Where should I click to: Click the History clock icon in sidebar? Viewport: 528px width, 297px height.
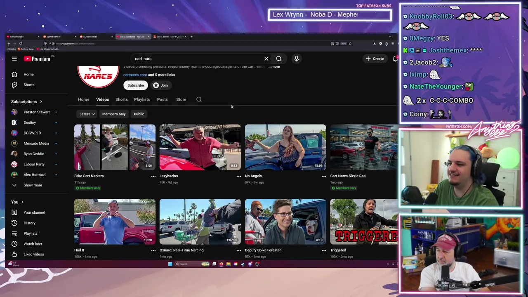14,223
